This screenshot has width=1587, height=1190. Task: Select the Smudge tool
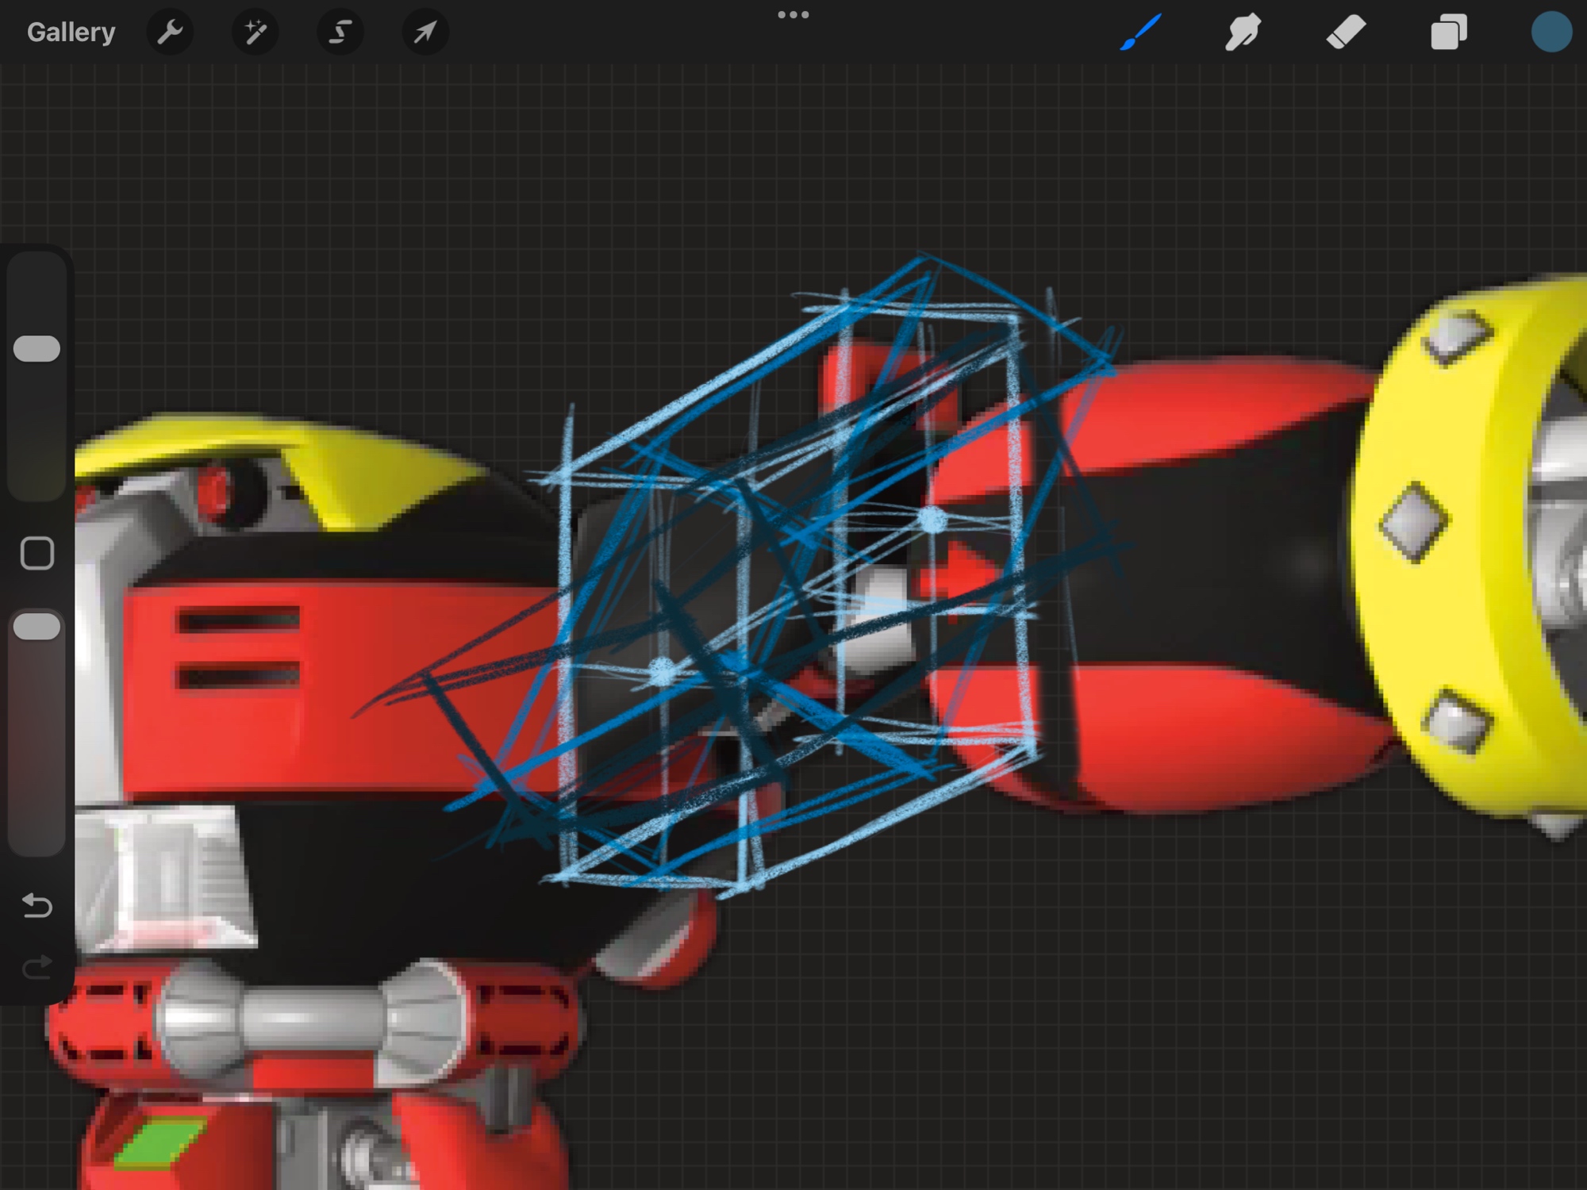coord(1243,33)
